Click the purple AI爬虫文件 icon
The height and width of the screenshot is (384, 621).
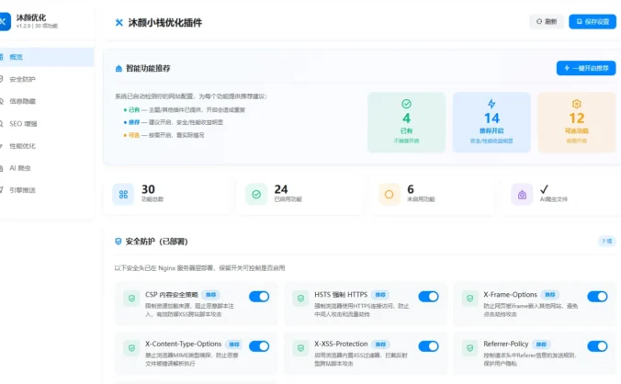522,194
